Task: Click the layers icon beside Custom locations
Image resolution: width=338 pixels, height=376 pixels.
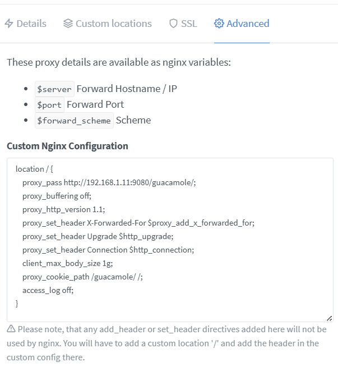Action: [x=68, y=24]
